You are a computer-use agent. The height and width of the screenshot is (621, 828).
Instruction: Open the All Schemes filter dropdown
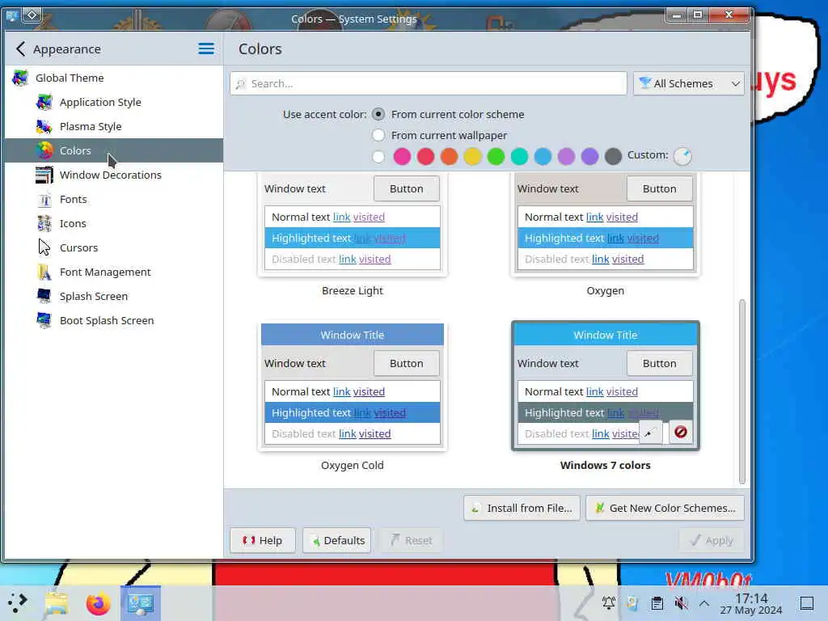689,83
